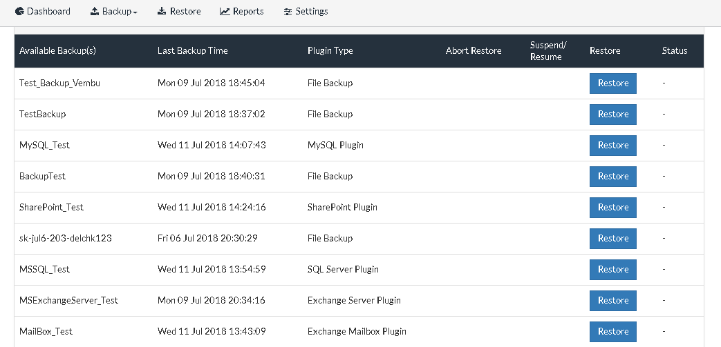Restore the TestBackup backup
Viewport: 721px width, 347px height.
tap(613, 115)
